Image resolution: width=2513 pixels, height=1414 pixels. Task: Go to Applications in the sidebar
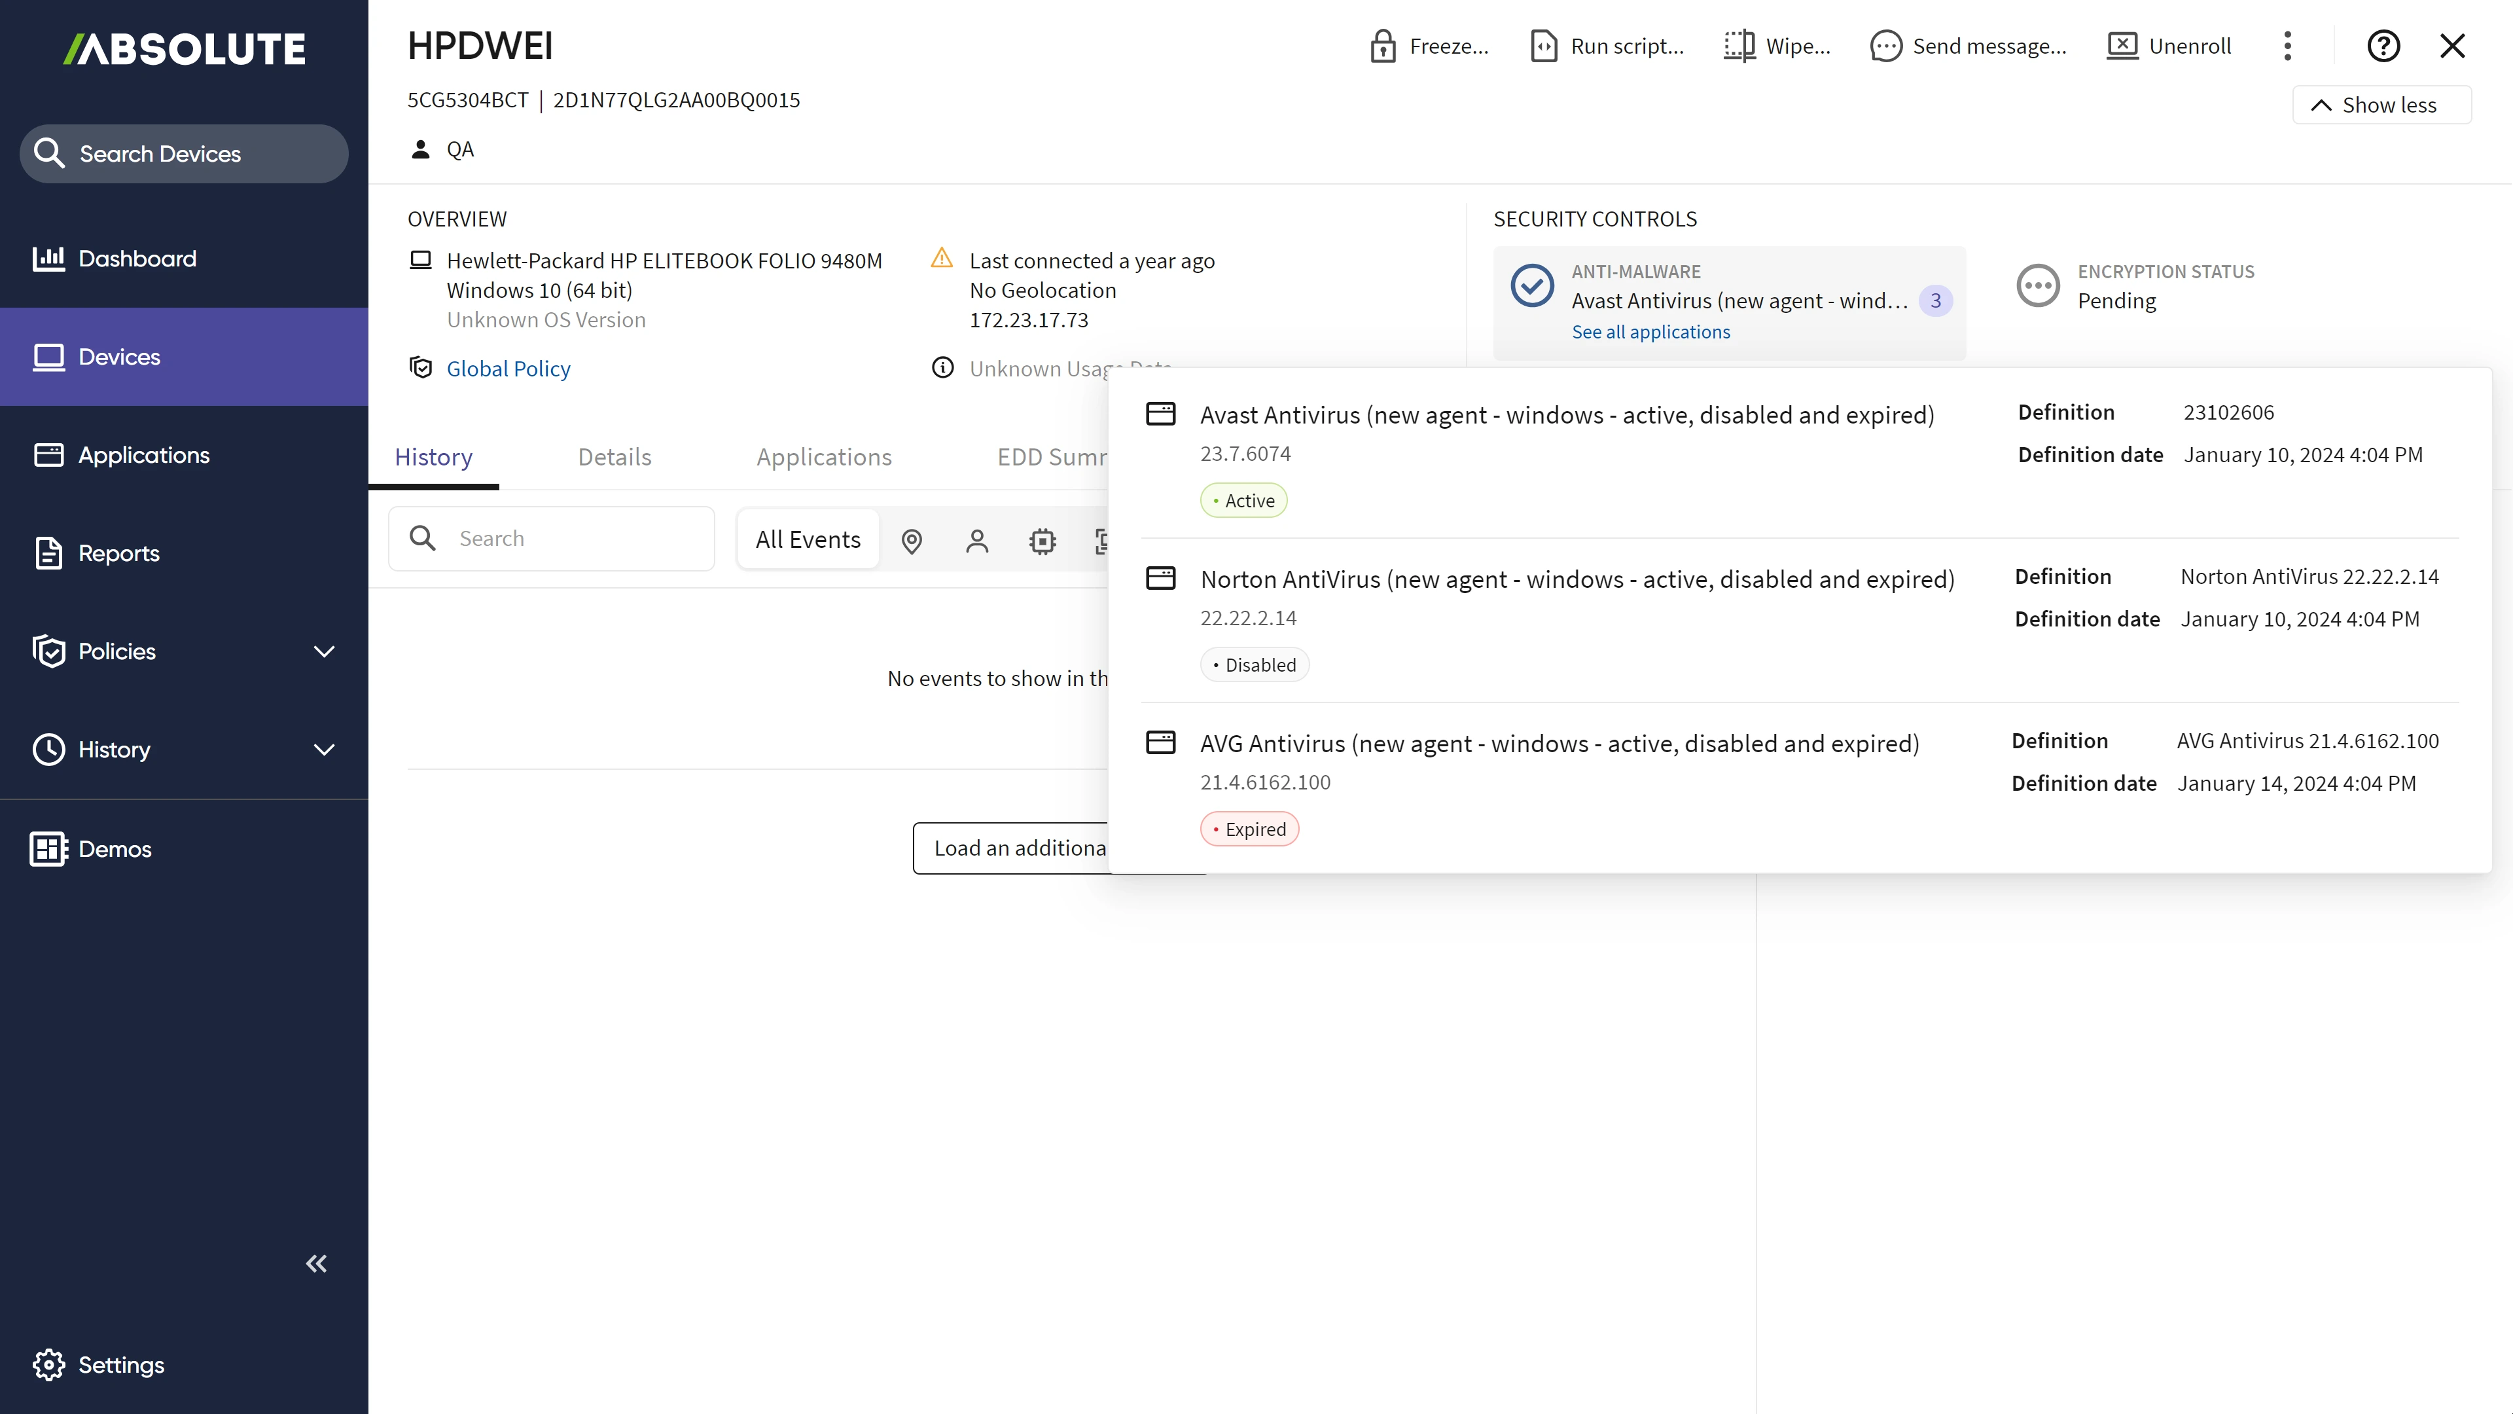coord(183,455)
